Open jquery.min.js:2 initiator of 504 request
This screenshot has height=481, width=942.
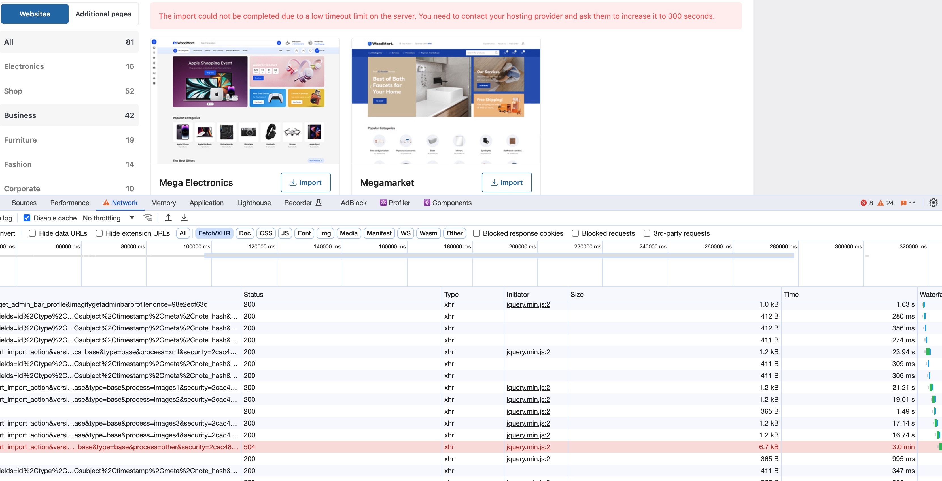[x=528, y=447]
